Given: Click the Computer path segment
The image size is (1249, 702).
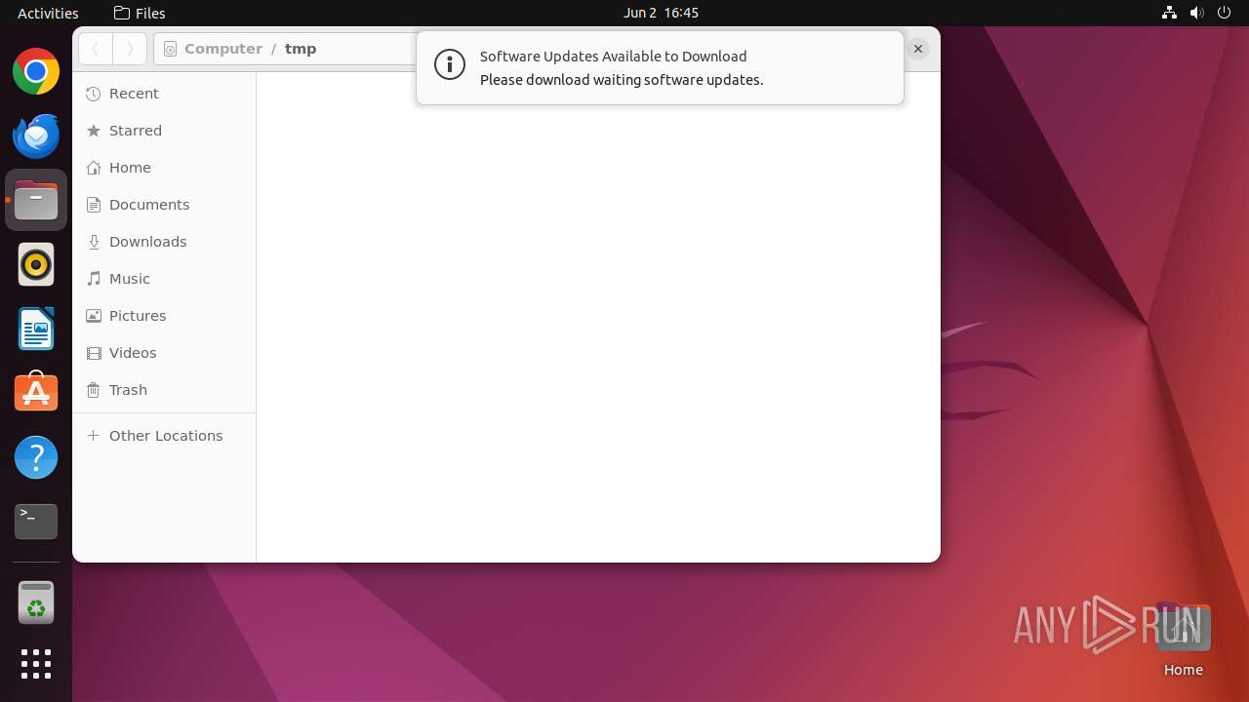Looking at the screenshot, I should click(x=222, y=49).
